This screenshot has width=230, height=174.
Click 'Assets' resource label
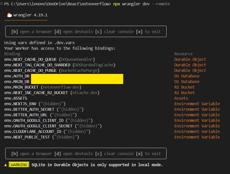click(x=181, y=98)
